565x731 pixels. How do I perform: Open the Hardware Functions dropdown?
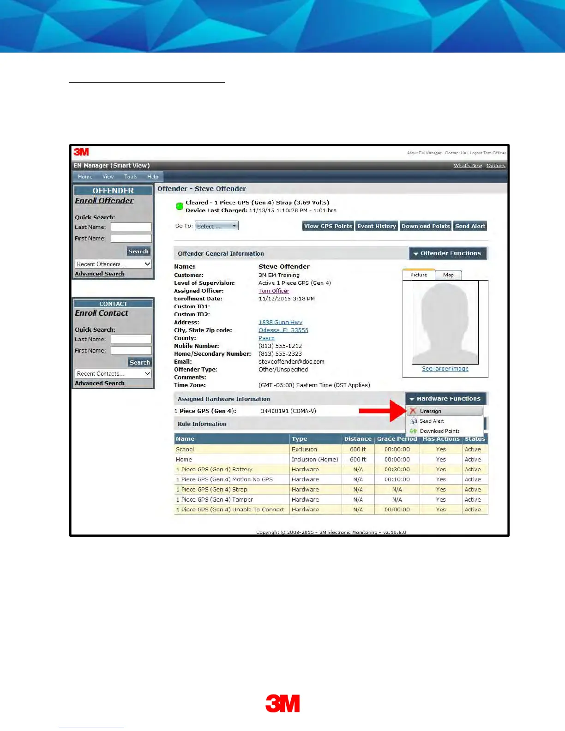(446, 399)
